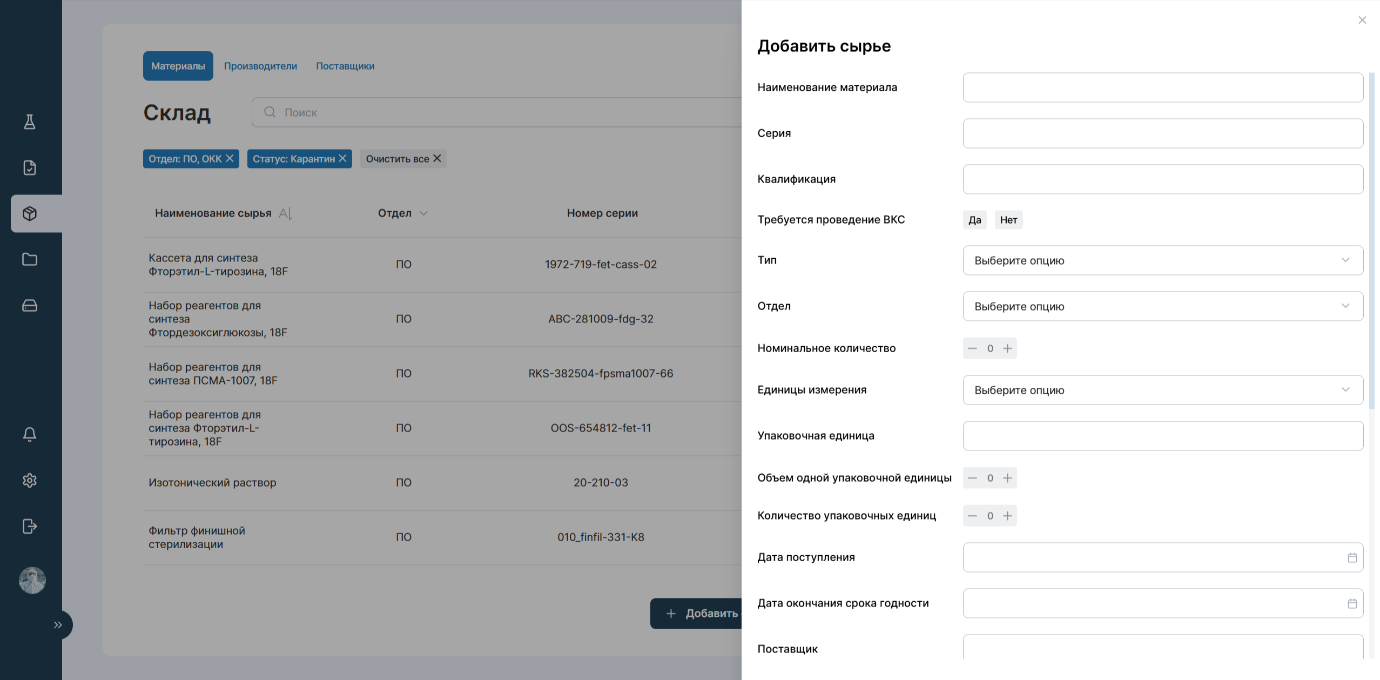Screen dimensions: 1380x680
Task: Click the form panel vertical scrollbar
Action: click(x=1372, y=241)
